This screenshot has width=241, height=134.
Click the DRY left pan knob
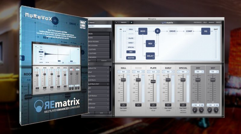pos(195,110)
